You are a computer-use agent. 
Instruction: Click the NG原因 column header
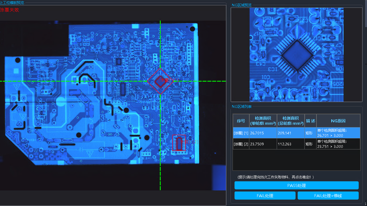338,121
